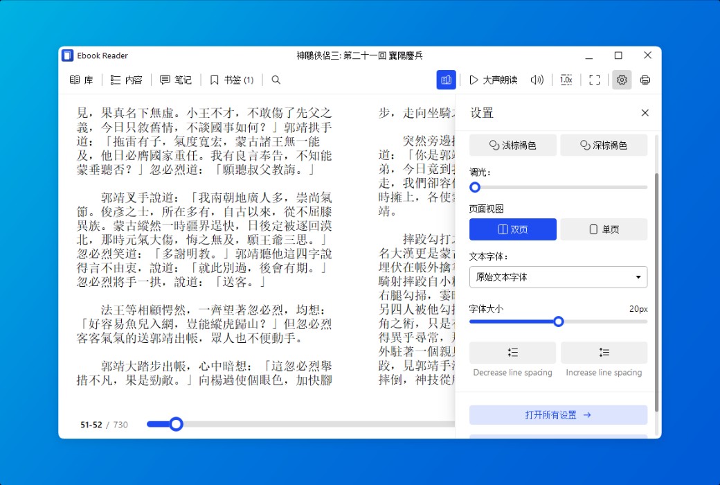The image size is (720, 485).
Task: Open the 原始文本字体 font dropdown
Action: click(x=558, y=277)
